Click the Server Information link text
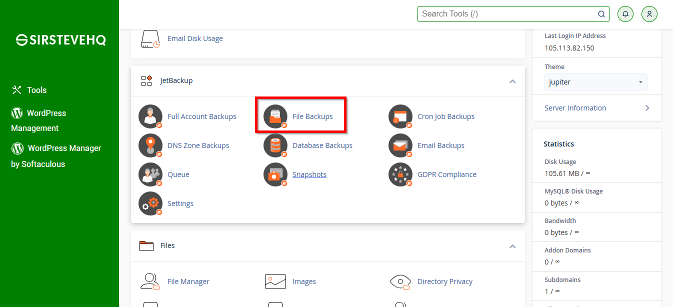The height and width of the screenshot is (307, 673). click(x=575, y=108)
